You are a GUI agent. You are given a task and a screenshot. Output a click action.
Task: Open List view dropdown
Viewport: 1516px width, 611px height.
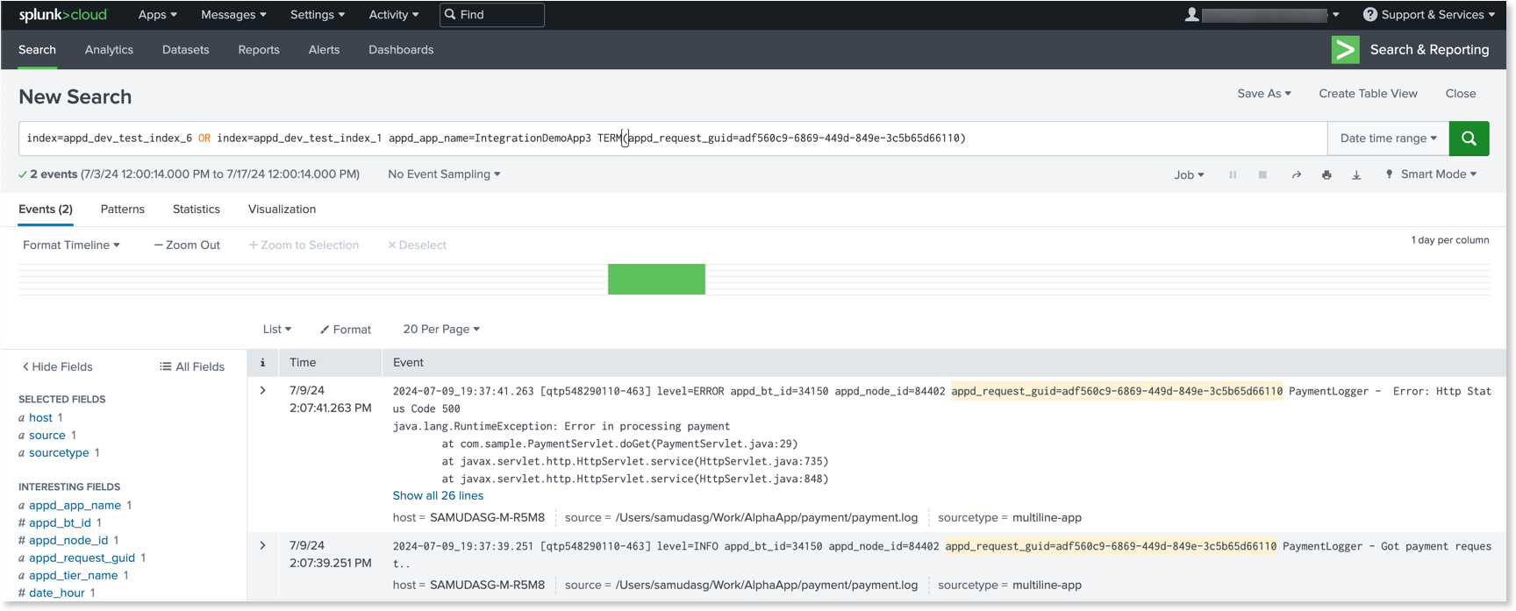277,330
